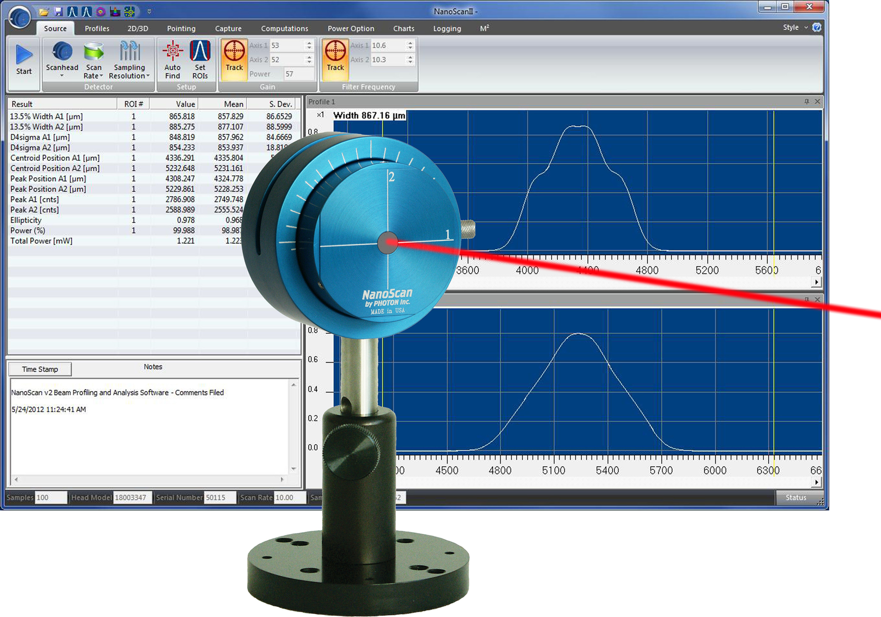The height and width of the screenshot is (617, 881).
Task: Click the save disk quick-access icon
Action: pos(58,11)
